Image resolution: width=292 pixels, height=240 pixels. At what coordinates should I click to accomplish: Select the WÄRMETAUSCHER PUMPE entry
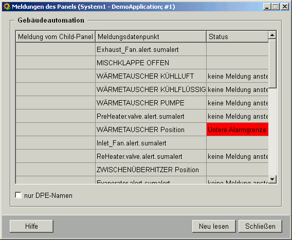[140, 103]
